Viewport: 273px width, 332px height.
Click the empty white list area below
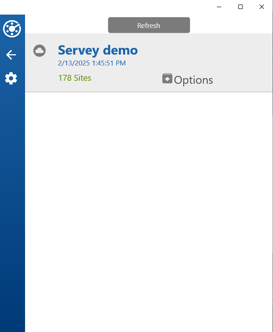click(x=149, y=212)
